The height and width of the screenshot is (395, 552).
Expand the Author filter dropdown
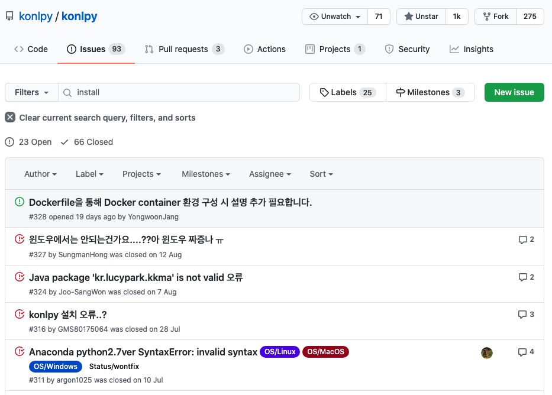pyautogui.click(x=40, y=174)
